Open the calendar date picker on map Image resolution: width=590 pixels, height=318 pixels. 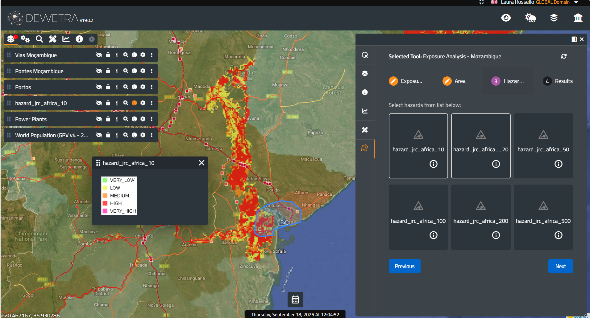(x=295, y=300)
